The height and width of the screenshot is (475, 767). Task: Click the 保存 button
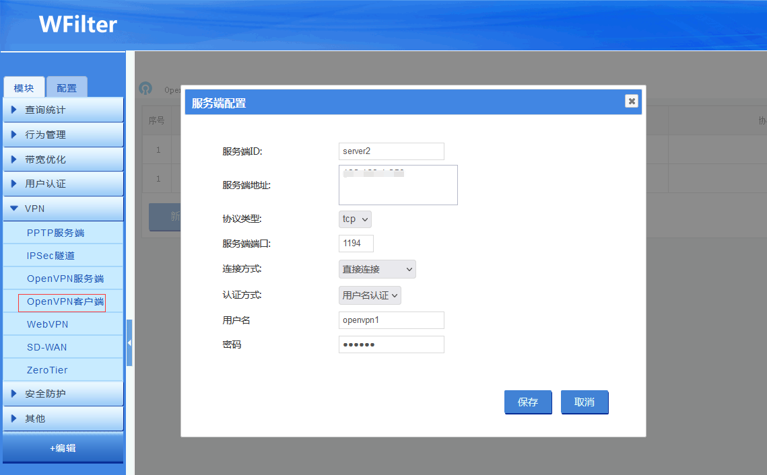pos(528,402)
